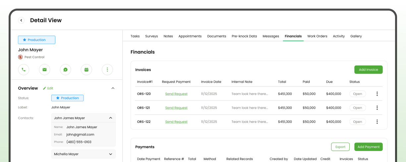This screenshot has height=162, width=406.
Task: Open row menu for invoice ORS-120
Action: (x=377, y=94)
